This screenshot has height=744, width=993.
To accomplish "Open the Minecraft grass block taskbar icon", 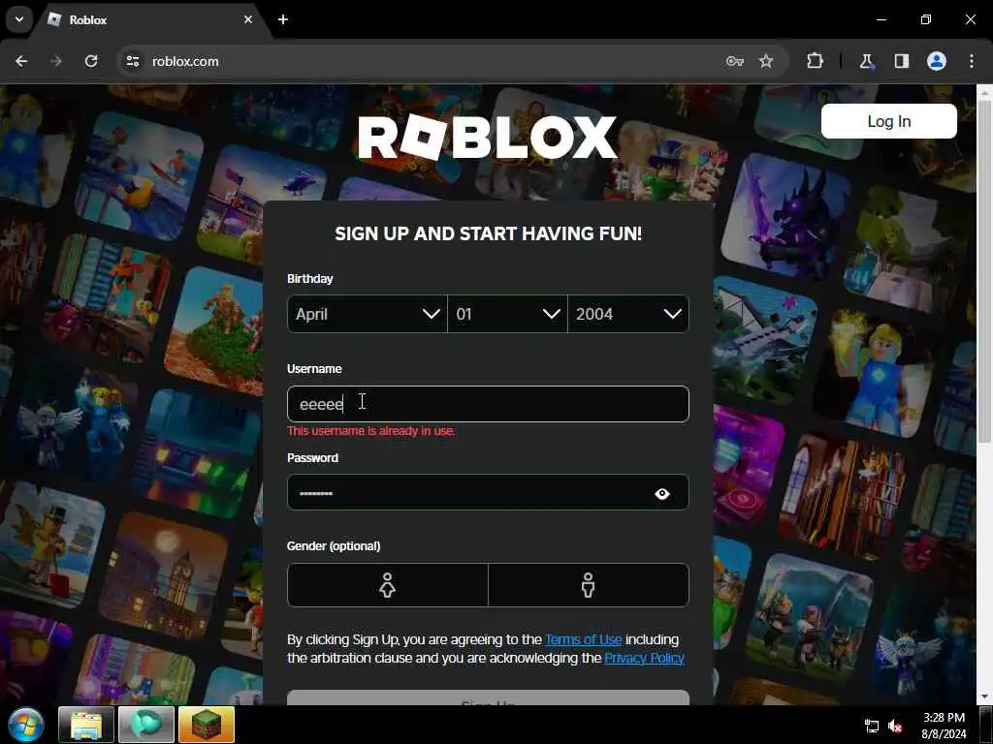I will [x=207, y=725].
